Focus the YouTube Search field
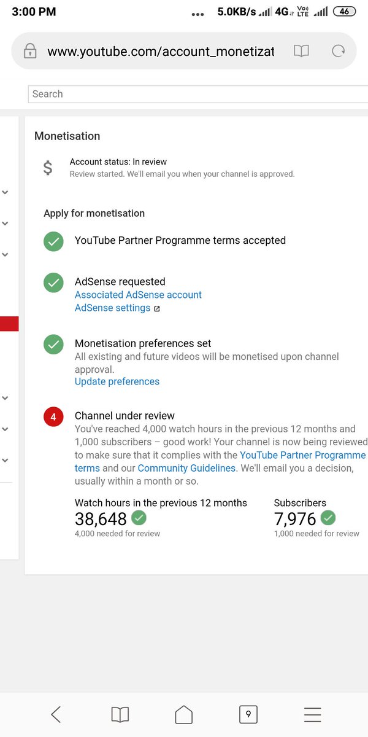The width and height of the screenshot is (368, 737). [197, 94]
